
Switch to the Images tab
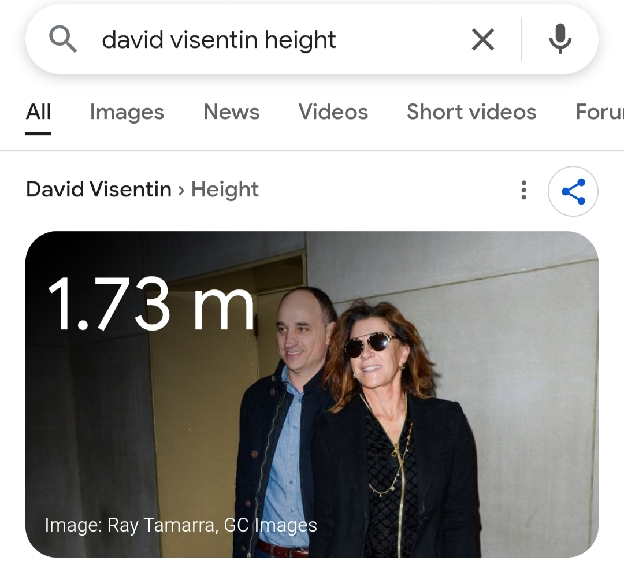127,112
